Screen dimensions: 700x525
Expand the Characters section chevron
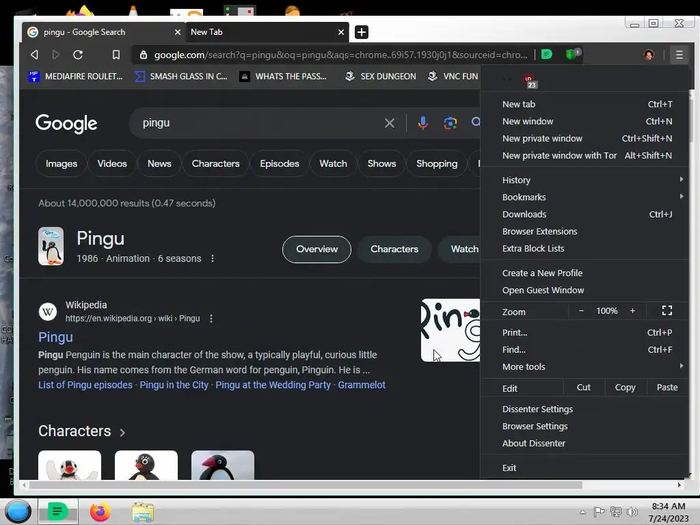122,432
